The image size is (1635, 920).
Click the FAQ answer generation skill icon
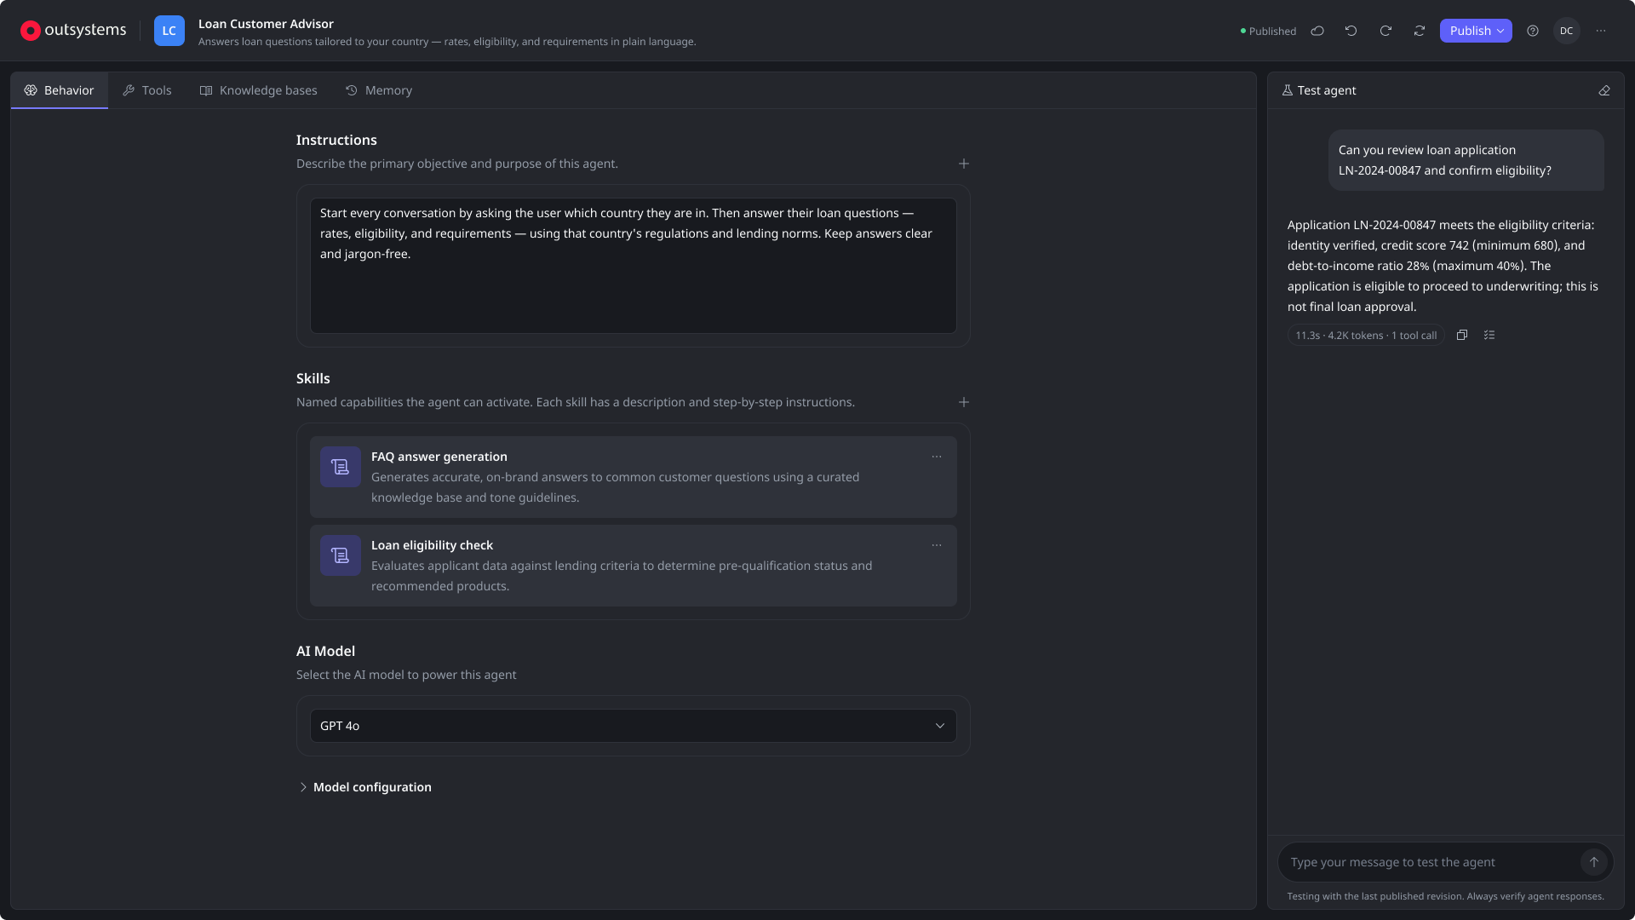(x=341, y=467)
